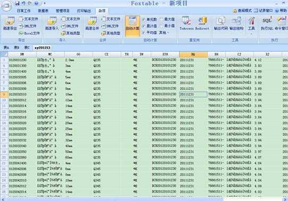Open the round Foxtable application menu button
The height and width of the screenshot is (201, 288).
pos(6,6)
